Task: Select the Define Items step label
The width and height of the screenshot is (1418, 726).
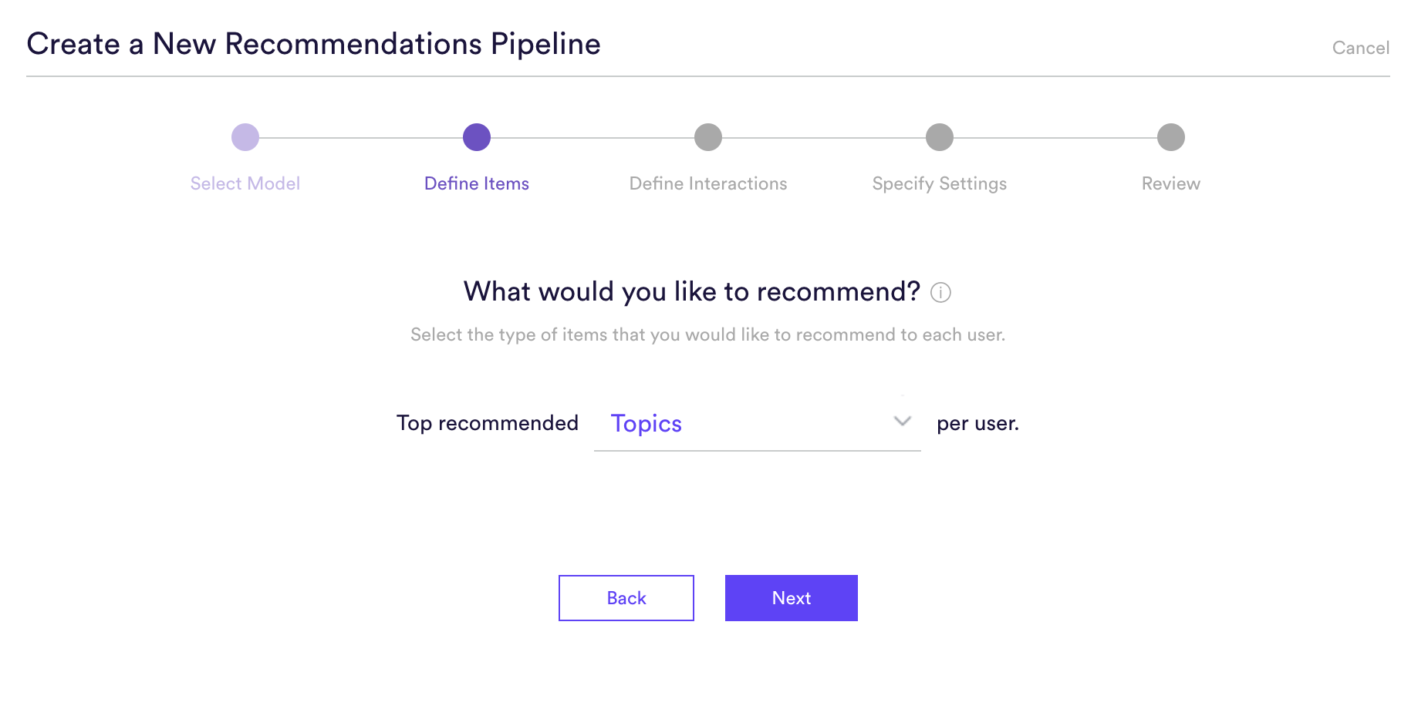Action: pos(477,183)
